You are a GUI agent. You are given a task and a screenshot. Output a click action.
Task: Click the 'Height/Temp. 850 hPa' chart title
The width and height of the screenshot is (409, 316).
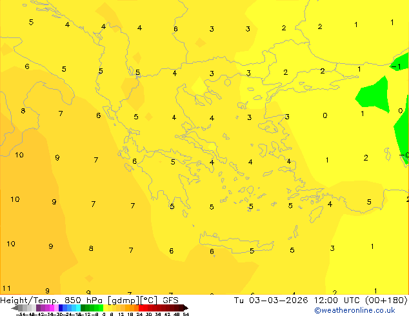click(51, 301)
